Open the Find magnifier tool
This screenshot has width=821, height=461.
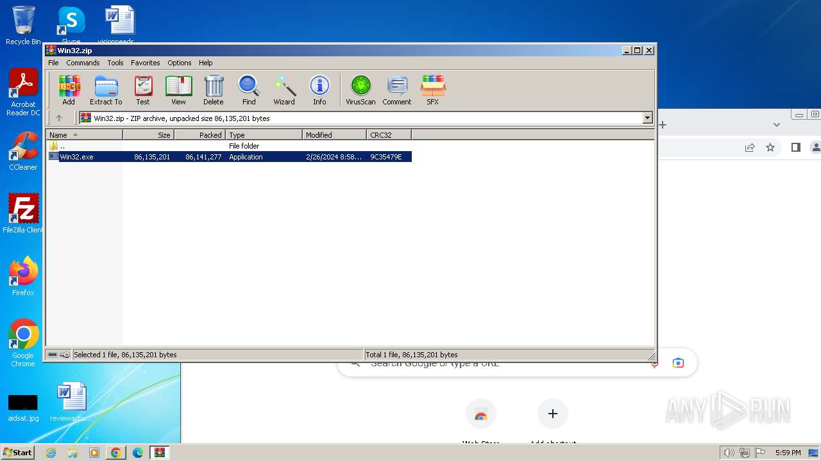(249, 90)
